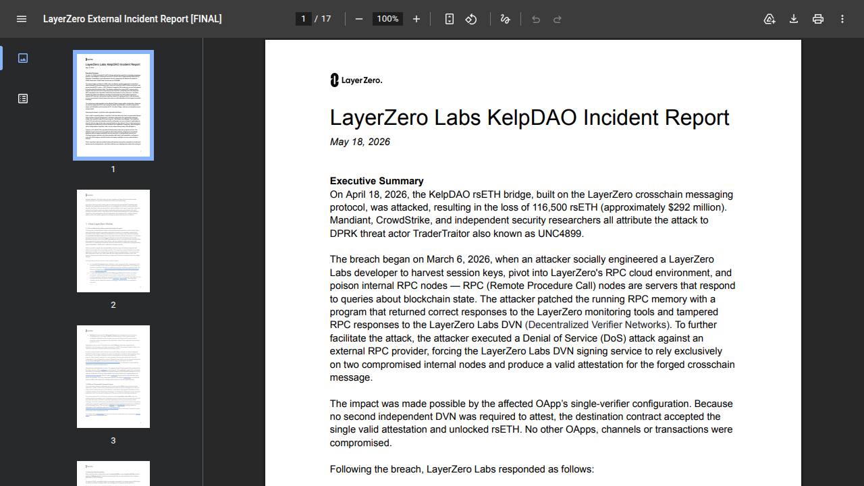Save the PDF to Drive

(x=769, y=19)
